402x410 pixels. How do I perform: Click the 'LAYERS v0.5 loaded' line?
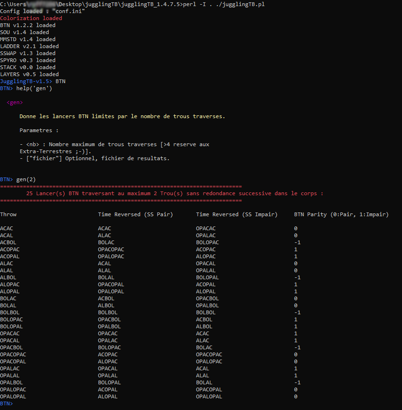tap(29, 74)
